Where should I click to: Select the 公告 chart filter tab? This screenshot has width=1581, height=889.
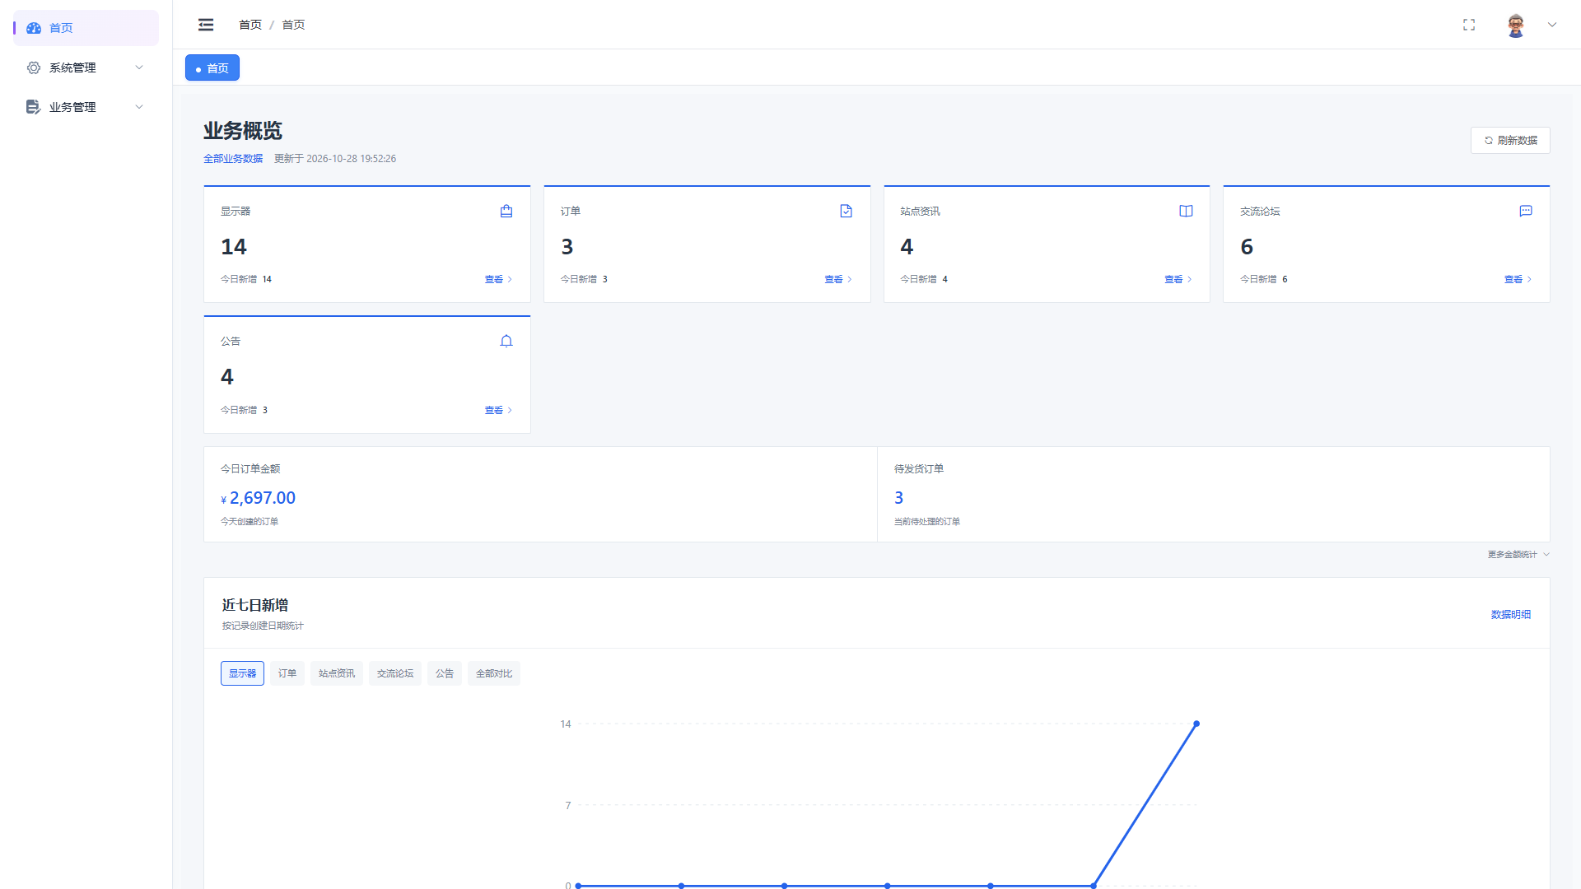(x=445, y=673)
